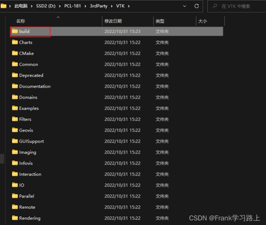
Task: Click the Imaging folder icon
Action: click(x=15, y=152)
